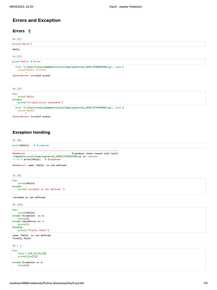Click the NameError traceback output header
The width and height of the screenshot is (217, 290).
[19, 153]
